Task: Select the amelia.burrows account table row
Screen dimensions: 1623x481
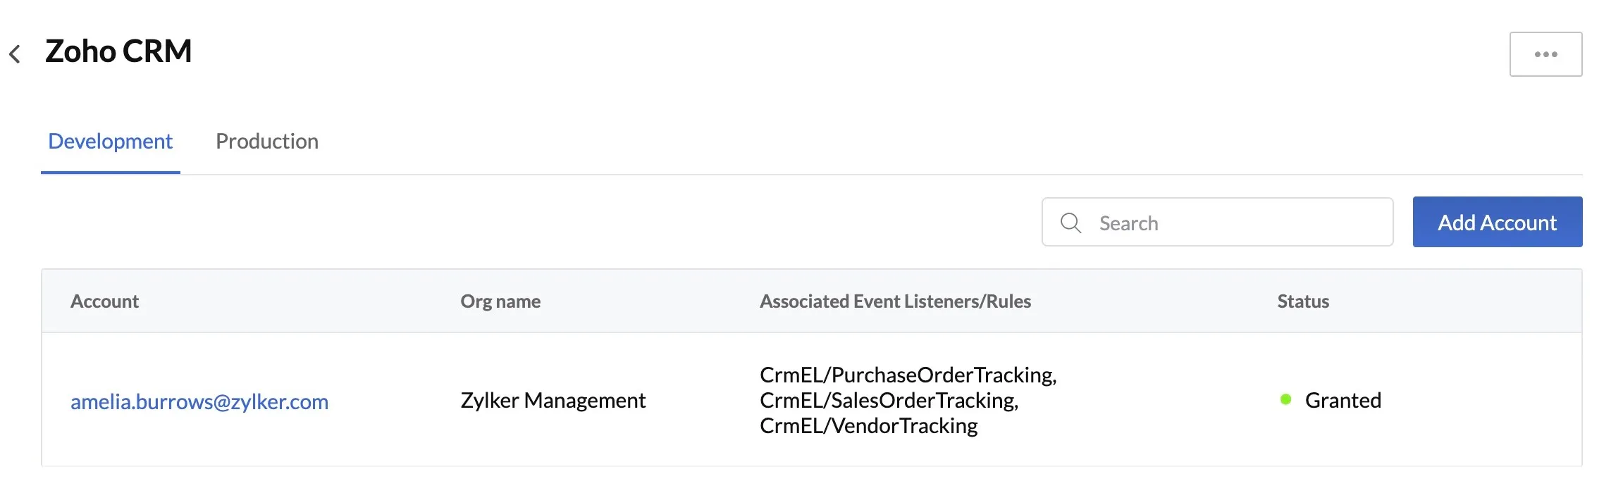Action: [812, 399]
